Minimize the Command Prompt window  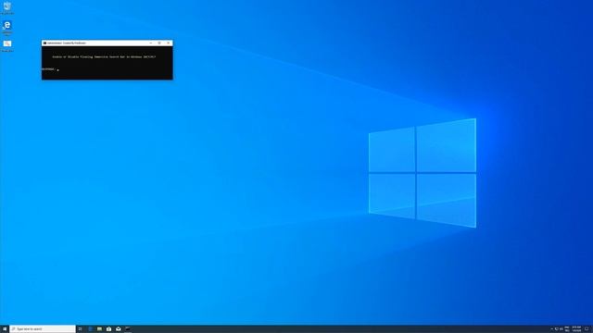151,43
